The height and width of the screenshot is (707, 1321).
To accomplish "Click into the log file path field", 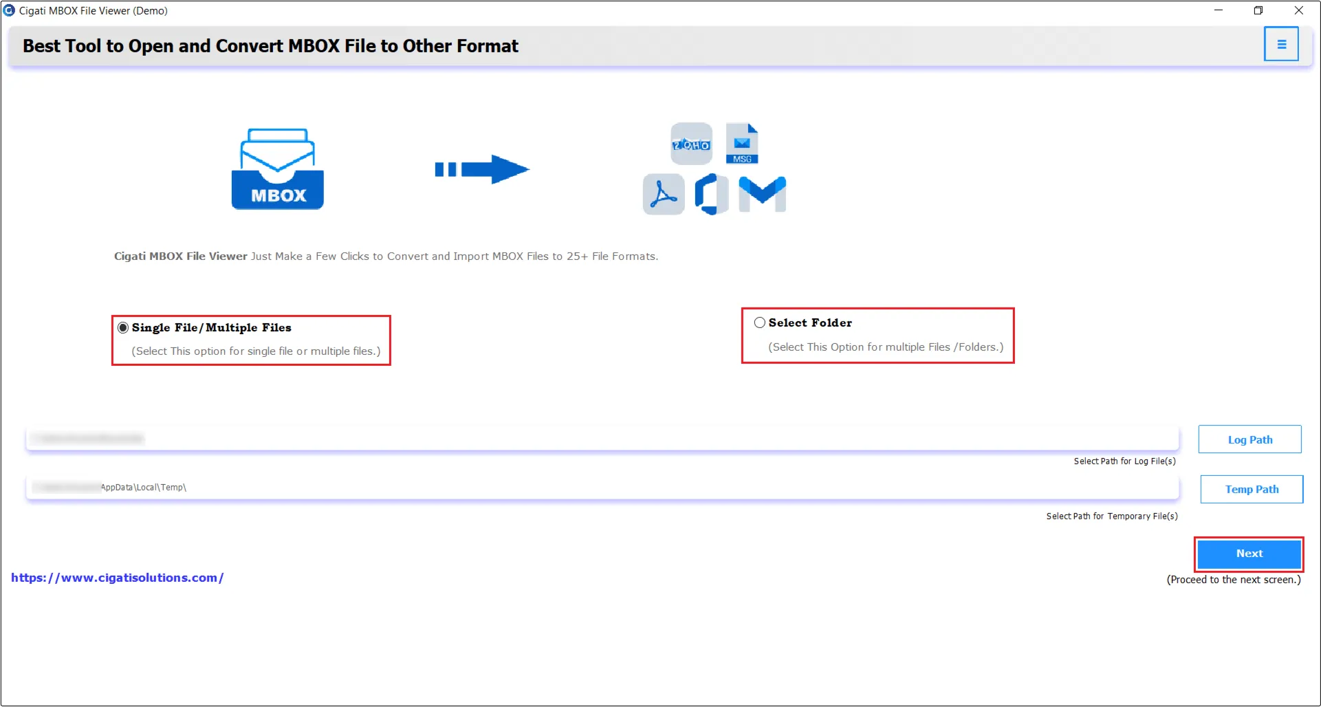I will coord(602,438).
